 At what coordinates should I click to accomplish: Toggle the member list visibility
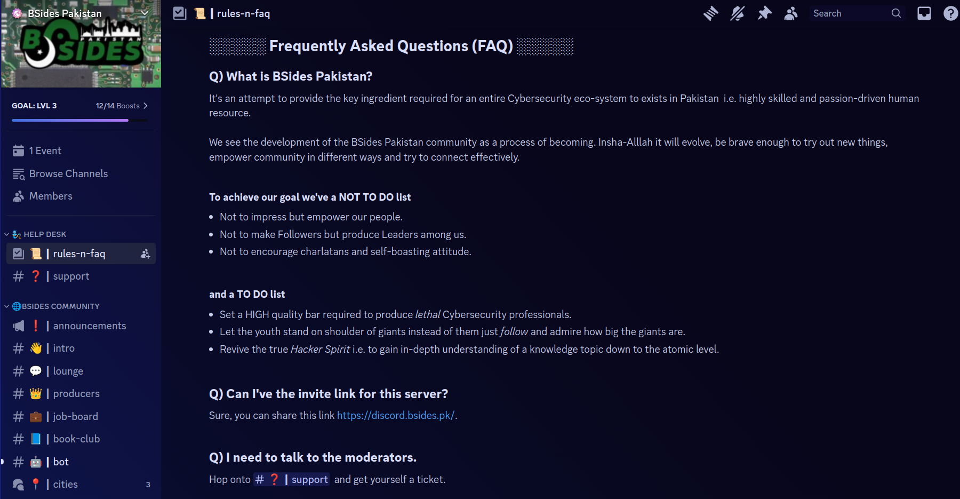click(x=791, y=13)
